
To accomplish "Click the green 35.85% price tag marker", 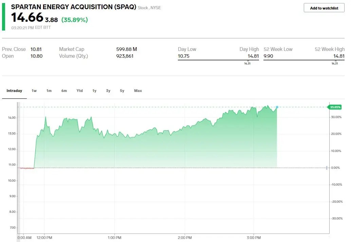I will tap(335, 107).
